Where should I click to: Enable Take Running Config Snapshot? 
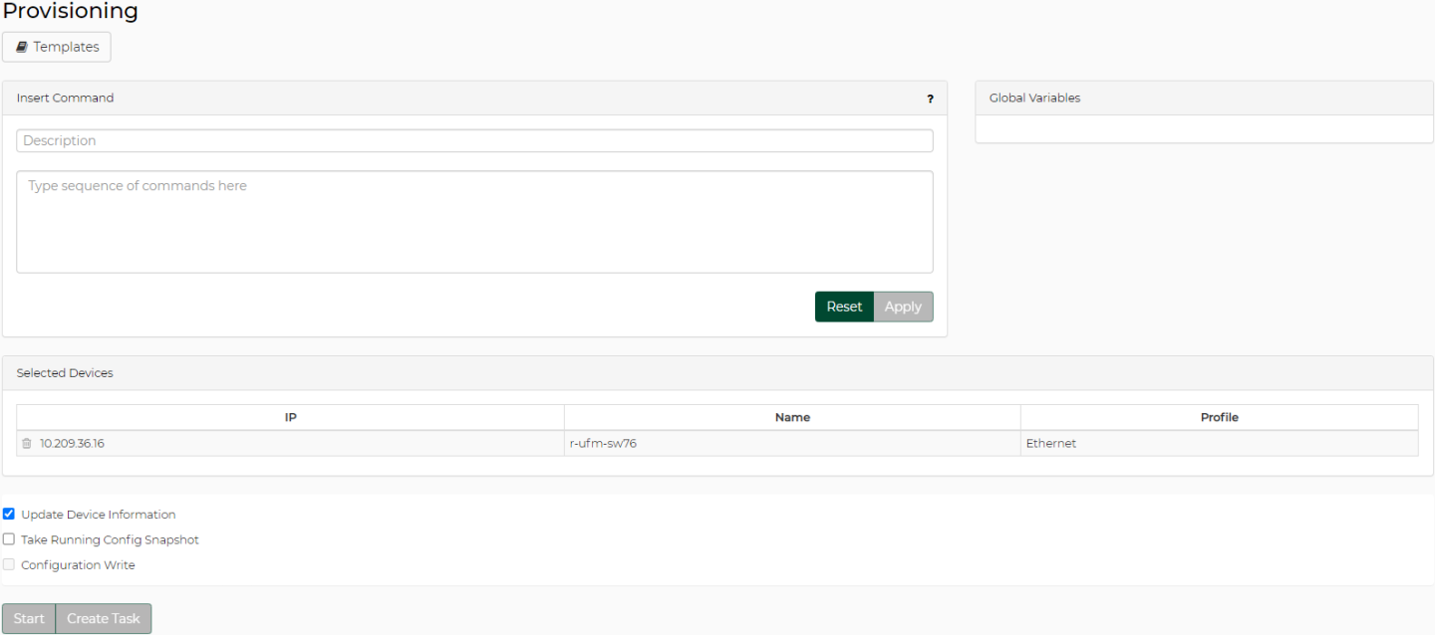9,539
